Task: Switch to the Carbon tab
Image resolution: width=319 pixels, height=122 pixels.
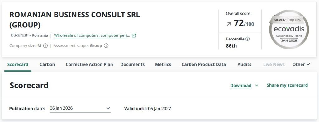Action: tap(47, 64)
